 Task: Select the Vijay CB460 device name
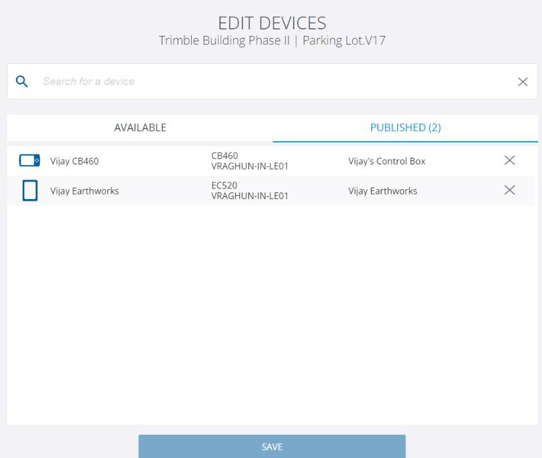(75, 161)
